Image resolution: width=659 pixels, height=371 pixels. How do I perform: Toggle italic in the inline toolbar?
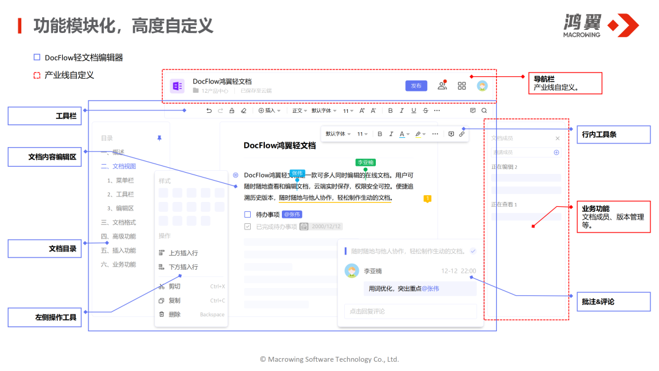pos(391,134)
